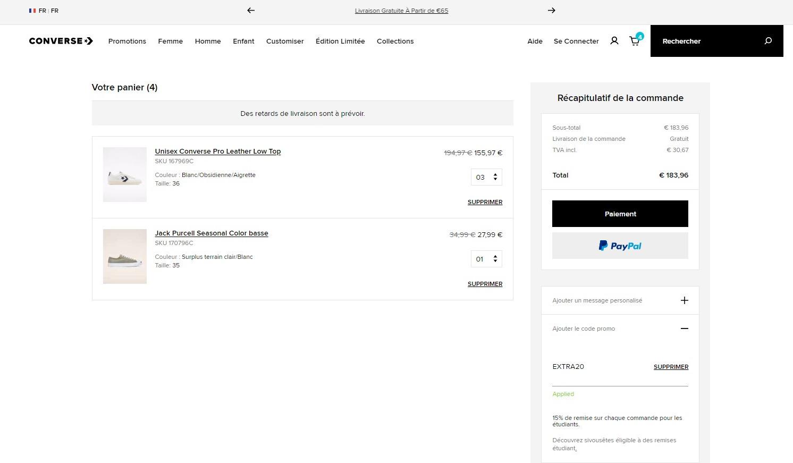Image resolution: width=793 pixels, height=463 pixels.
Task: Open the user account icon
Action: (x=614, y=41)
